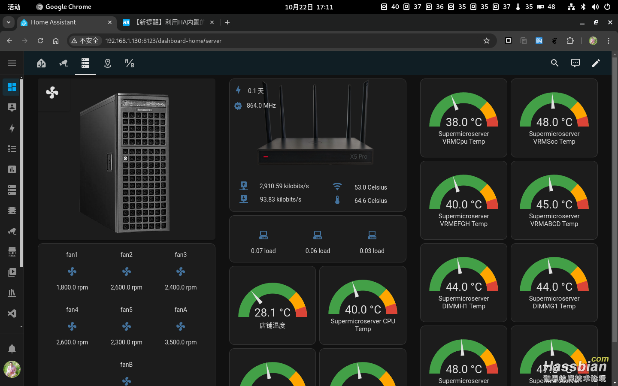Screen dimensions: 618x386
Task: Switch to the camera view tab
Action: click(x=64, y=63)
